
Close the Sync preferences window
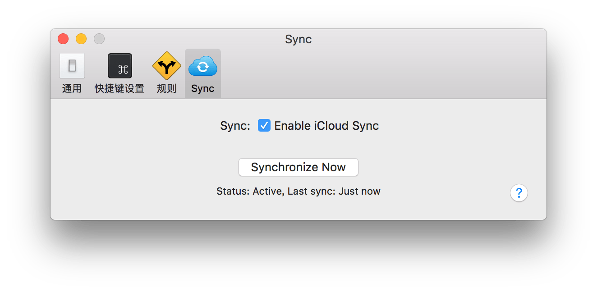(63, 39)
